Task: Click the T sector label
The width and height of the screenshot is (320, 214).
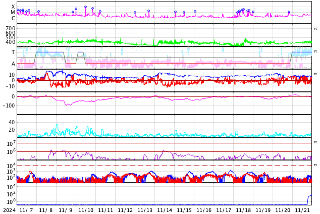Action: (13, 52)
